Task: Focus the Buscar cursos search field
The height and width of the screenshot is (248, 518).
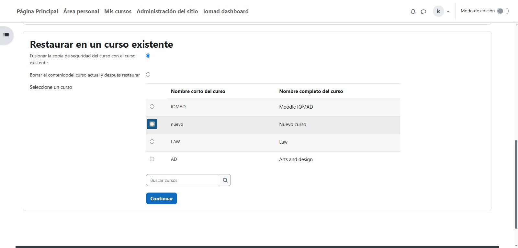Action: [x=183, y=180]
